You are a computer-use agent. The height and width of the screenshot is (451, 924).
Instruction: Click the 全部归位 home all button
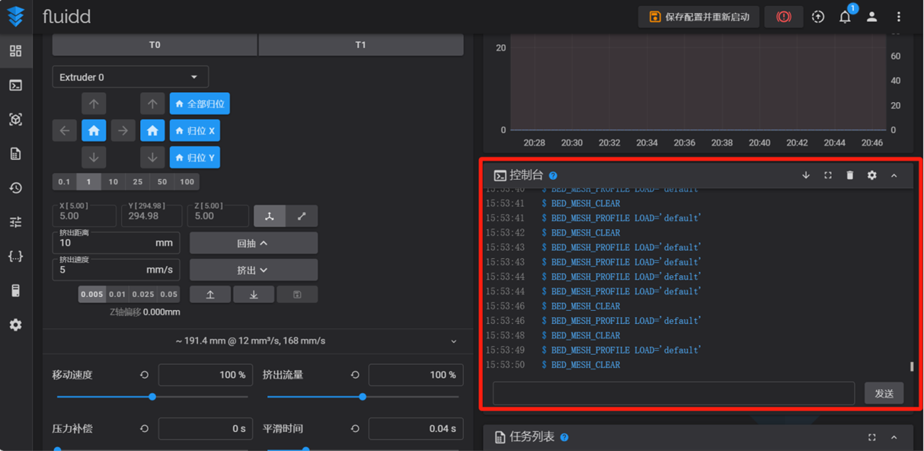pos(200,104)
